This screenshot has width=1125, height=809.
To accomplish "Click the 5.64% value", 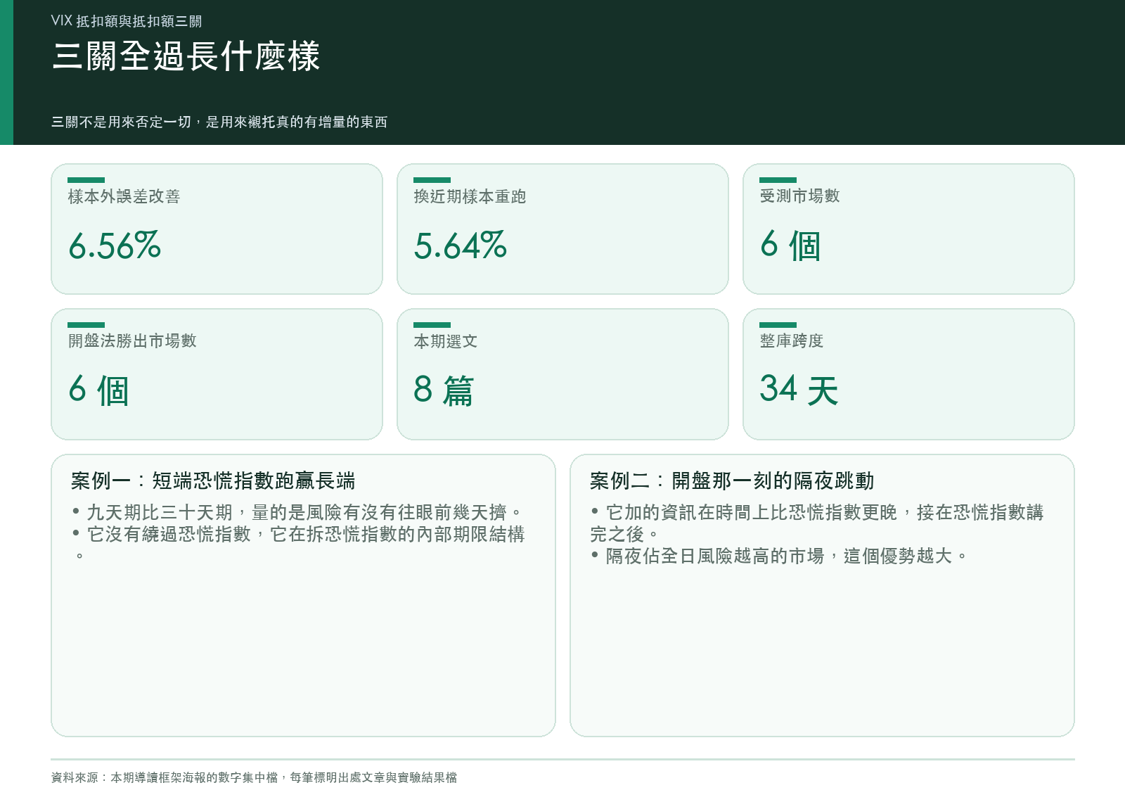I will (x=461, y=246).
